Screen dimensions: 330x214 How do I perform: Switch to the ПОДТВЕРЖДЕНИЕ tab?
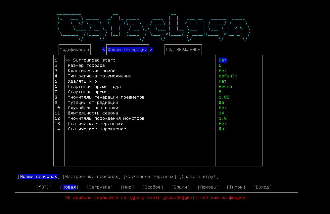[183, 50]
